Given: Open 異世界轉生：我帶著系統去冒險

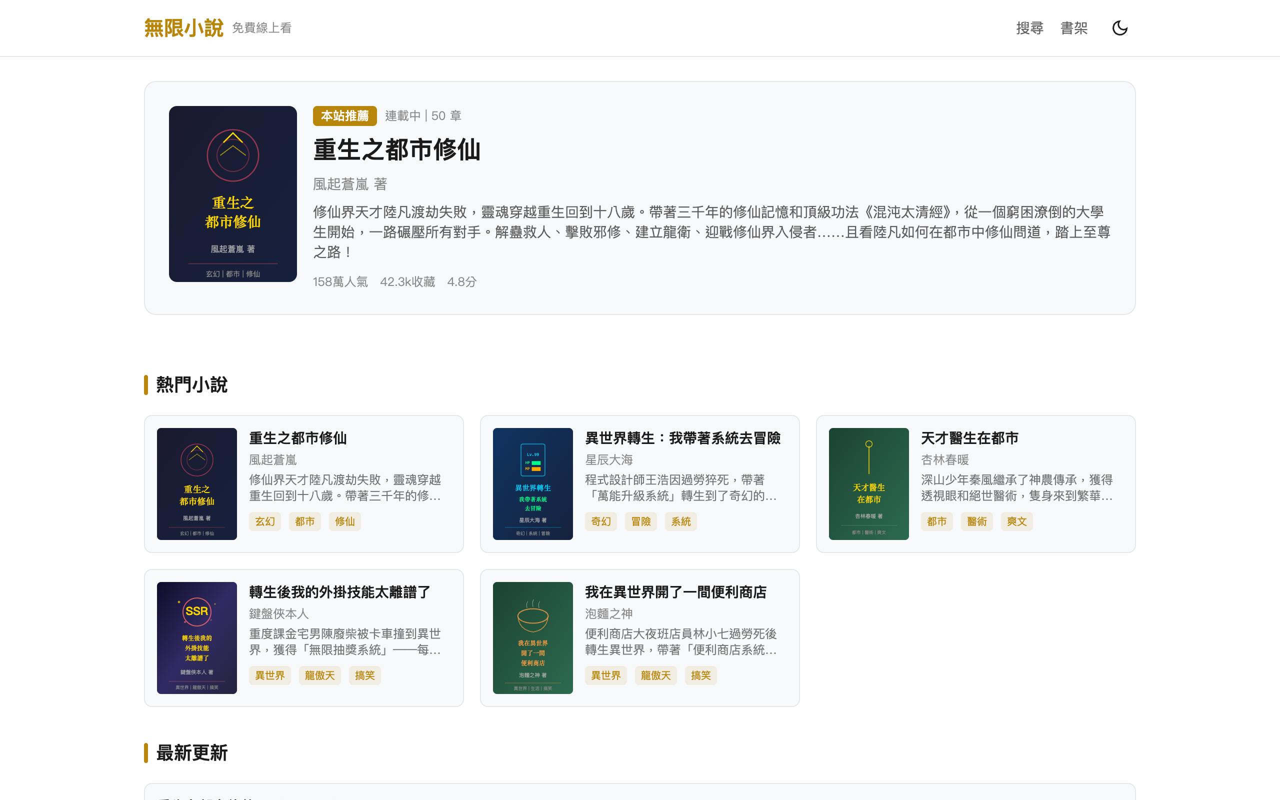Looking at the screenshot, I should pos(683,438).
